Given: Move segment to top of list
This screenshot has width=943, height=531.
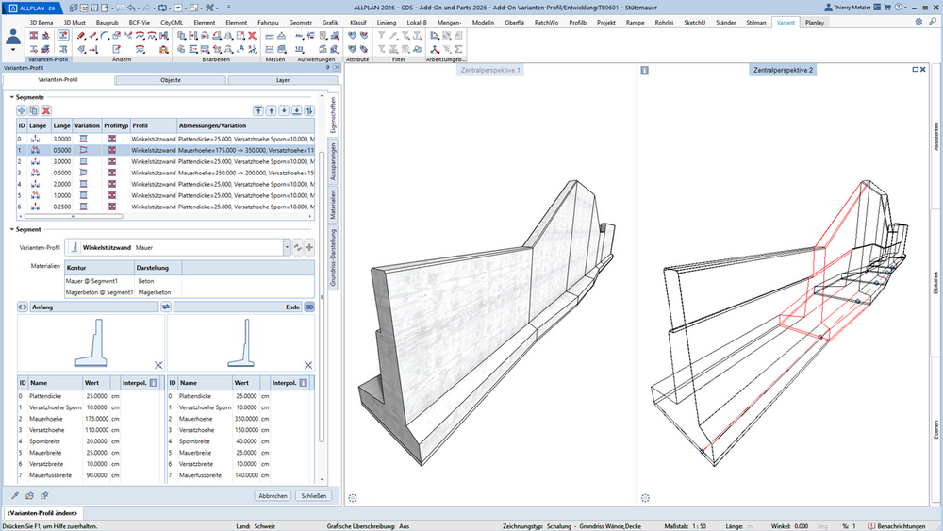Looking at the screenshot, I should [x=258, y=110].
